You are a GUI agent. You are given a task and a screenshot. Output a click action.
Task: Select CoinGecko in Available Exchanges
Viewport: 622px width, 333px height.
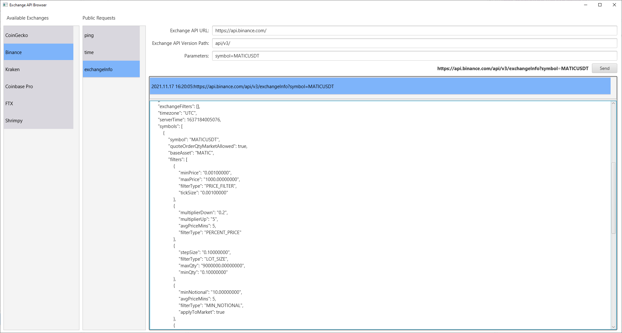click(39, 35)
